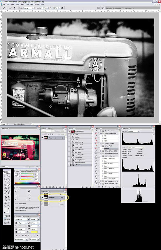Hide the Background layer eye icon

pos(42,138)
